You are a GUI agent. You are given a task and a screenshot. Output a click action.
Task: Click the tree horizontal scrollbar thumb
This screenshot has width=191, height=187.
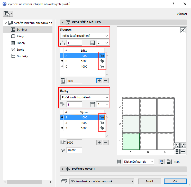(24, 182)
